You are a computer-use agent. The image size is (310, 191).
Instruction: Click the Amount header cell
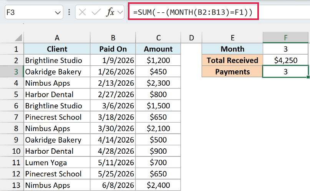[x=158, y=49]
